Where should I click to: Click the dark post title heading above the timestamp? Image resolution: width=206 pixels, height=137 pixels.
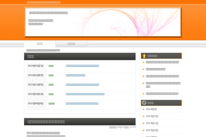click(46, 122)
